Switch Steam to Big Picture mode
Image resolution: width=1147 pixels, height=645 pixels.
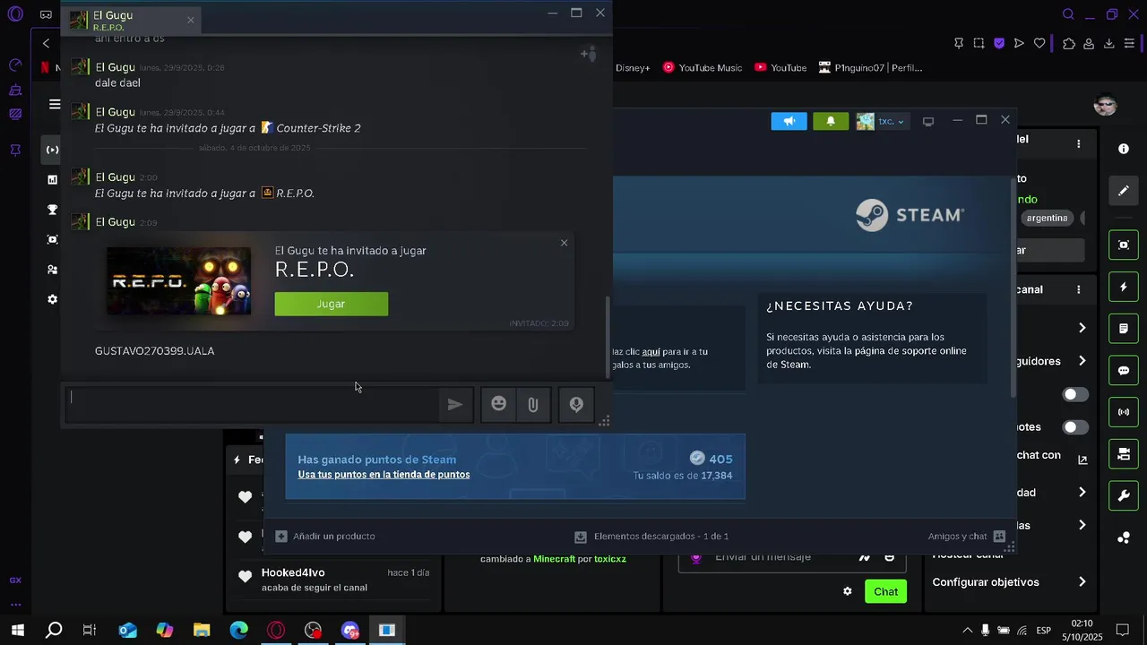tap(928, 121)
